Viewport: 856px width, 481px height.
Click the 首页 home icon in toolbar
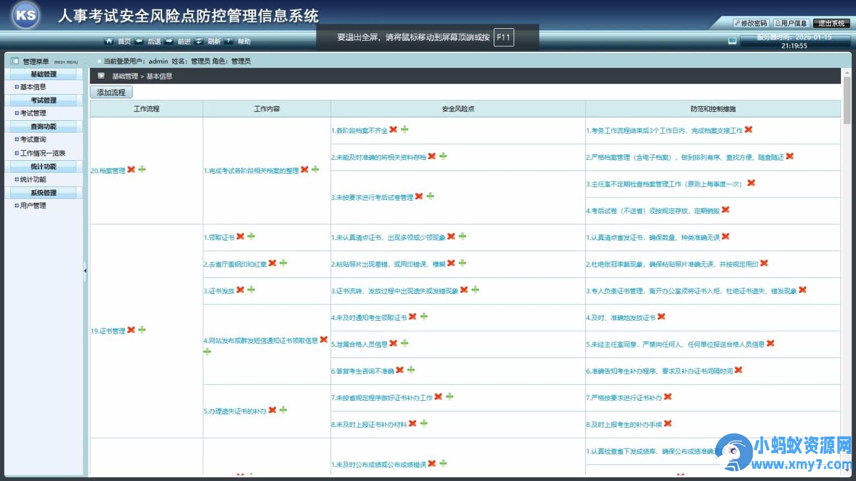click(x=109, y=41)
